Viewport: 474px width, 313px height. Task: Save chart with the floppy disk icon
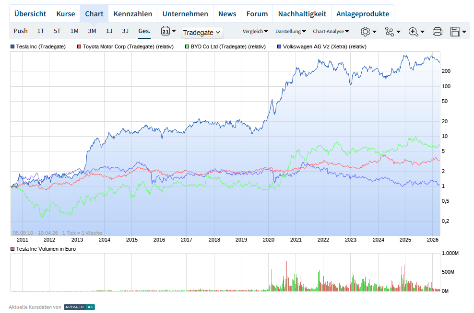coord(455,32)
